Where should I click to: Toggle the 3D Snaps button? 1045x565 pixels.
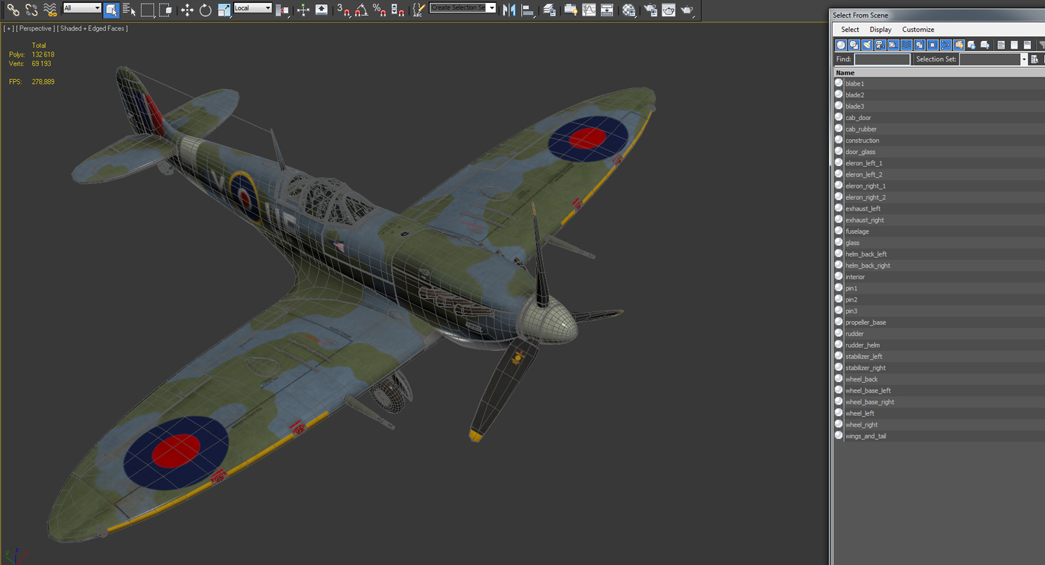click(342, 9)
